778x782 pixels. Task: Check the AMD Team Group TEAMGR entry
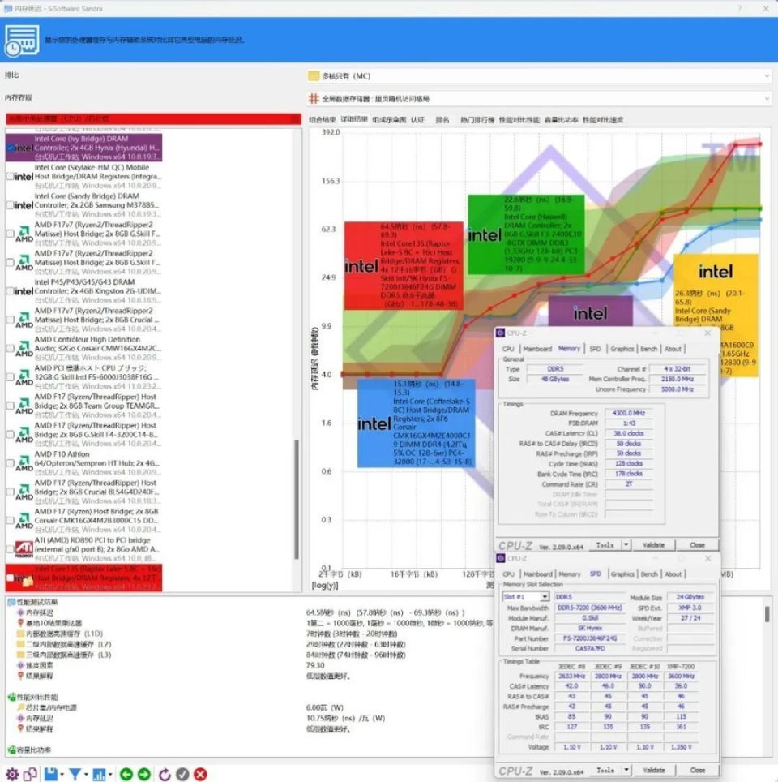click(x=10, y=406)
